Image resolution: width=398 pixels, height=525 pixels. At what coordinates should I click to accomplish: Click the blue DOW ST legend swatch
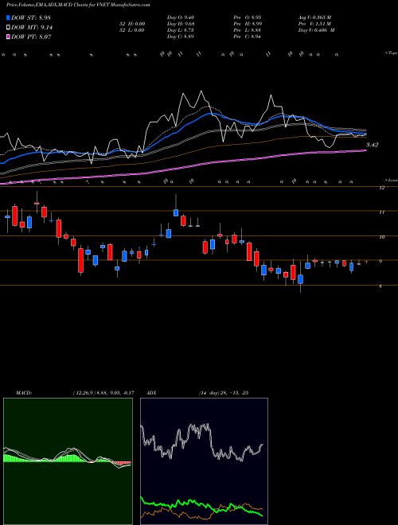pos(8,17)
